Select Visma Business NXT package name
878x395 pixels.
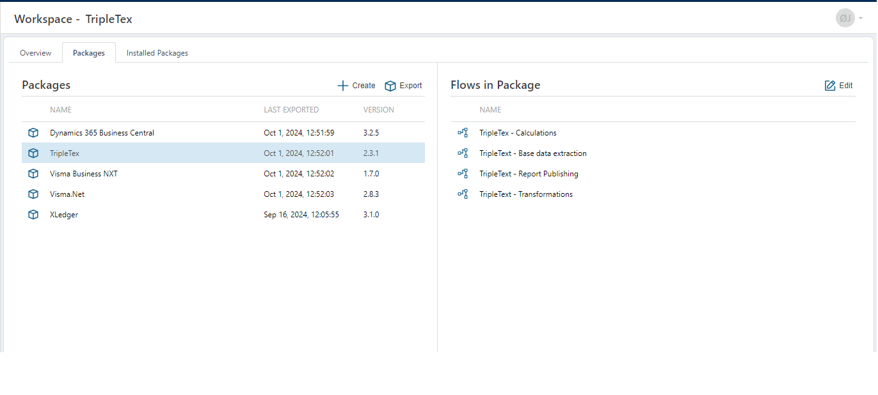(x=84, y=174)
